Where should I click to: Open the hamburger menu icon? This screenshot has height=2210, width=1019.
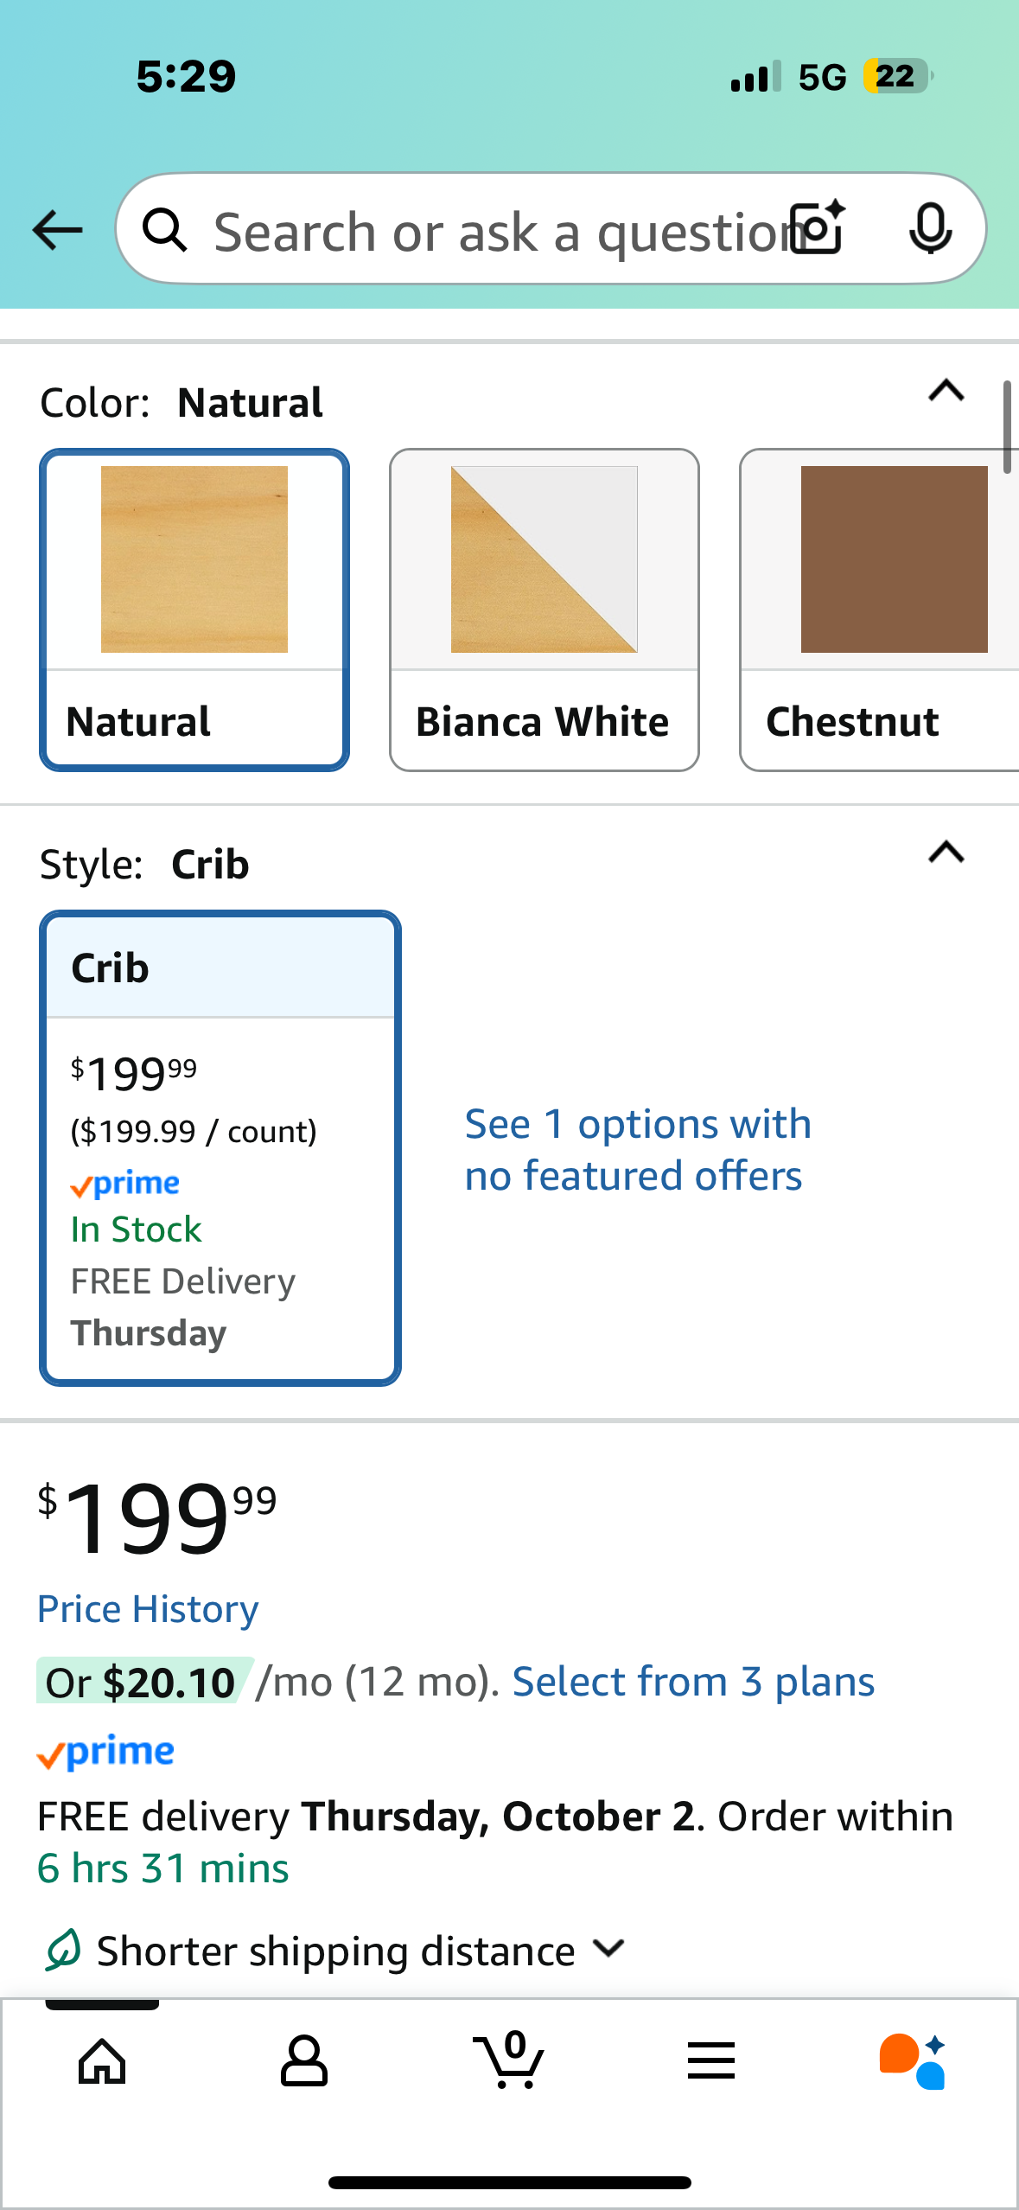pos(711,2061)
